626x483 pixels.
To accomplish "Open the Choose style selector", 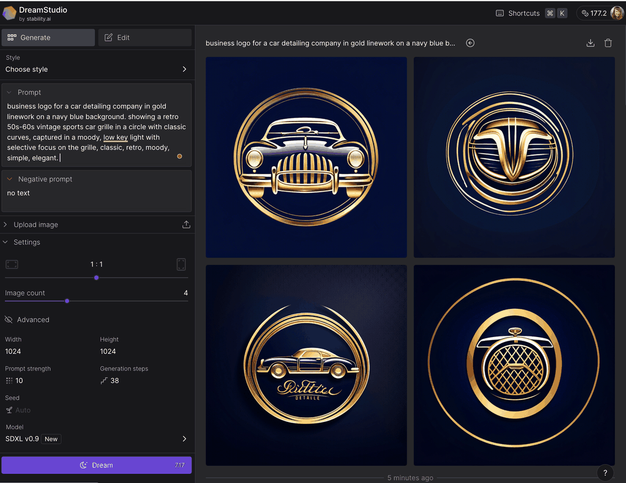I will pyautogui.click(x=97, y=69).
